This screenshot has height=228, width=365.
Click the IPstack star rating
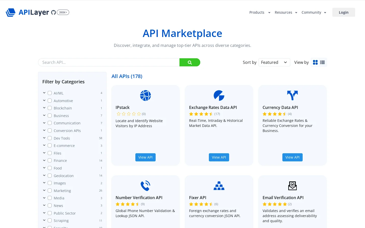[129, 114]
